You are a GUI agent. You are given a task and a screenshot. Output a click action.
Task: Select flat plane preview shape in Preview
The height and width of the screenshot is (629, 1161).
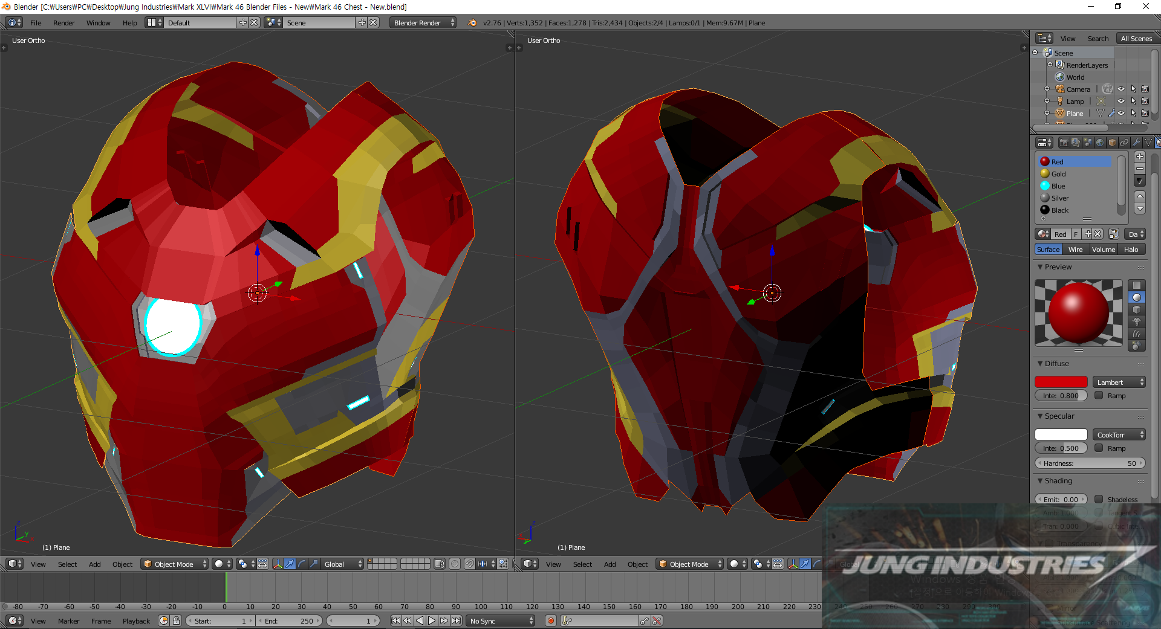coord(1137,285)
